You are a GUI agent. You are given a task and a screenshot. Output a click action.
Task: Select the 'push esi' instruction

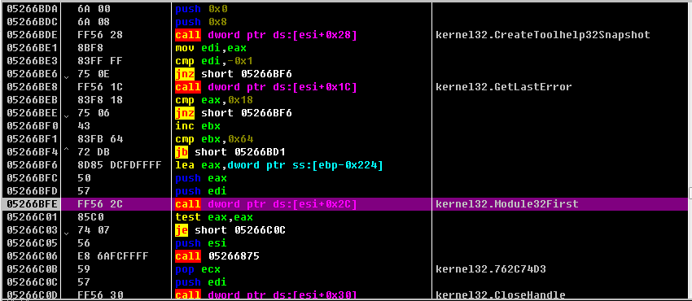[x=201, y=243]
